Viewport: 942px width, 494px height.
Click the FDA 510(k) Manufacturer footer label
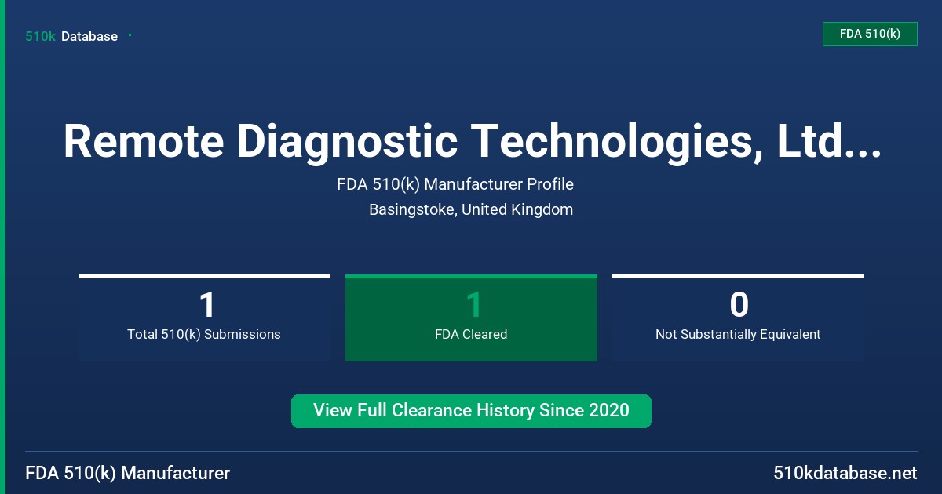click(128, 473)
